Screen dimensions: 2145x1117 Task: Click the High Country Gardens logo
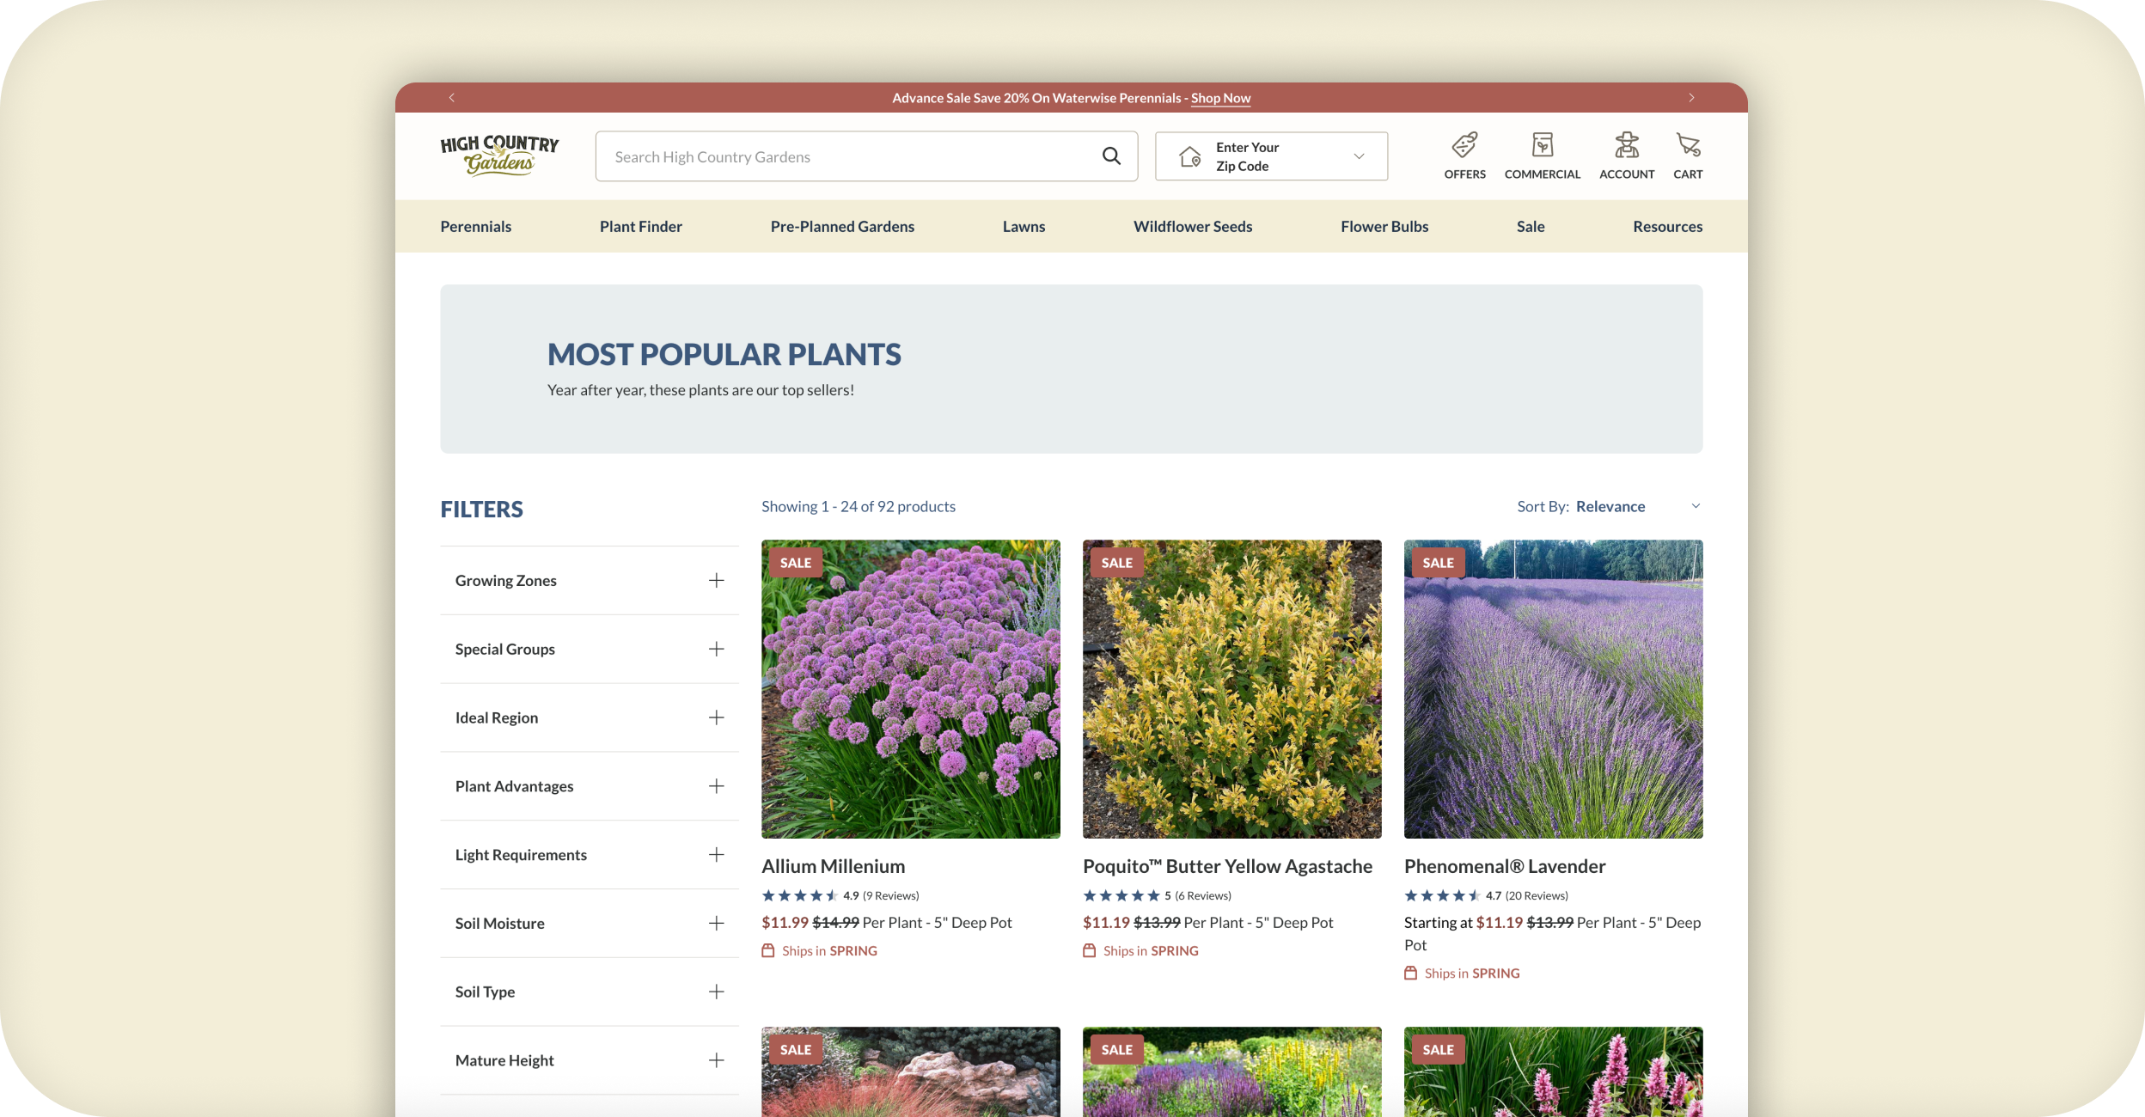point(499,156)
